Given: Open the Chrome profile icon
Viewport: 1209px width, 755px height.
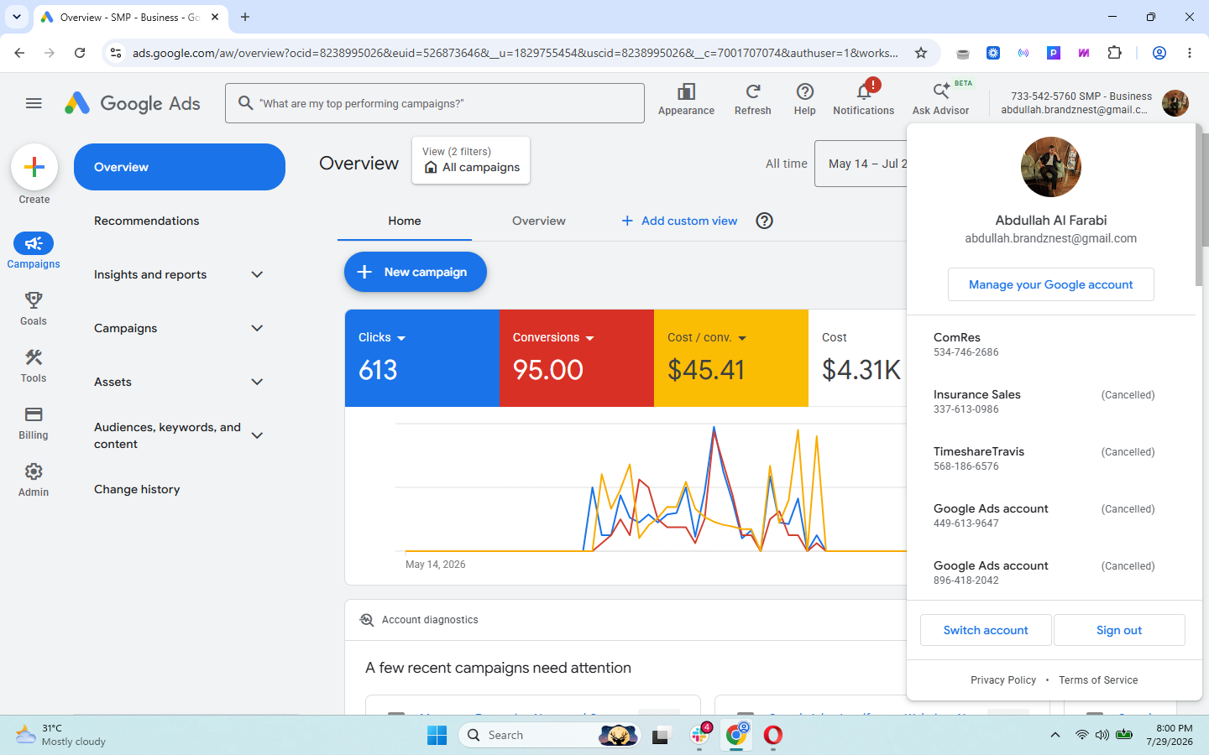Looking at the screenshot, I should 1159,53.
